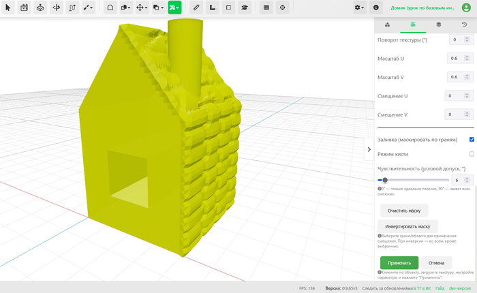Viewport: 477px width, 293px height.
Task: Click the info circle icon
Action: point(376,7)
